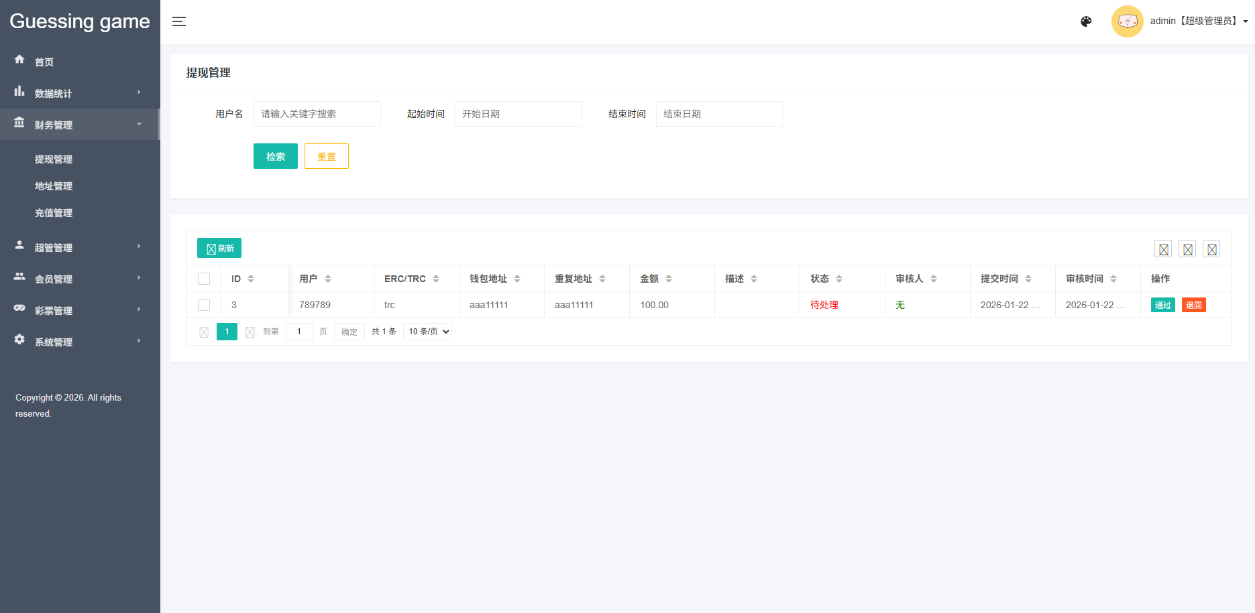
Task: Open the 10 条/页 page size dropdown
Action: (x=427, y=332)
